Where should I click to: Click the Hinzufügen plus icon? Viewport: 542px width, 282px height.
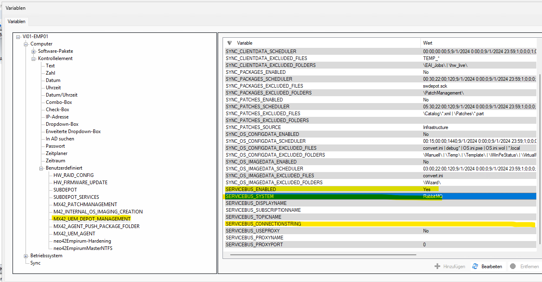[x=437, y=267]
